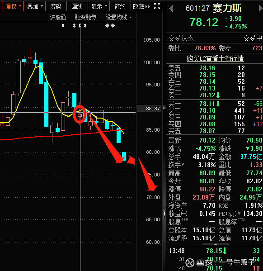The image size is (263, 271).
Task: Click the up arrow below 流通股 row
Action: [216, 244]
